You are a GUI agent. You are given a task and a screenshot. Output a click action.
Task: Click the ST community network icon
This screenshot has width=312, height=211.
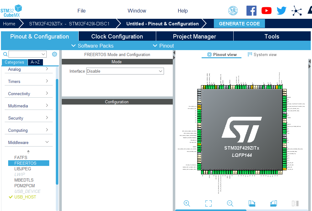pos(297,11)
